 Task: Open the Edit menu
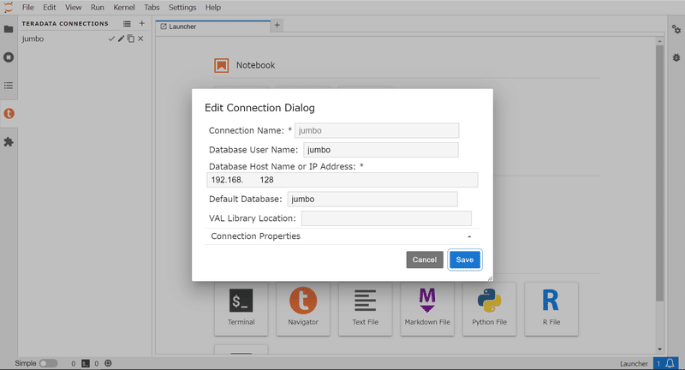point(50,8)
